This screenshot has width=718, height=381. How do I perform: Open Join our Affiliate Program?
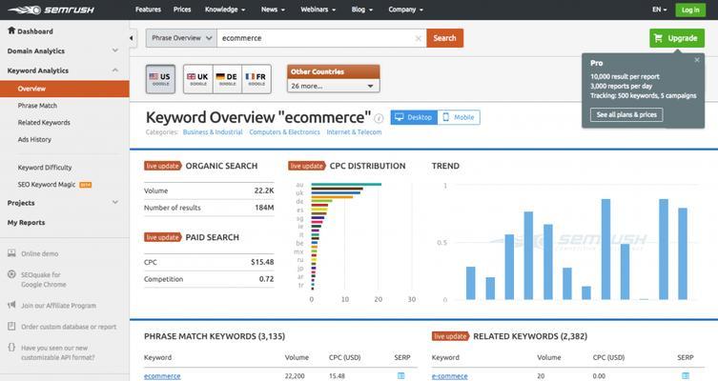[x=58, y=306]
